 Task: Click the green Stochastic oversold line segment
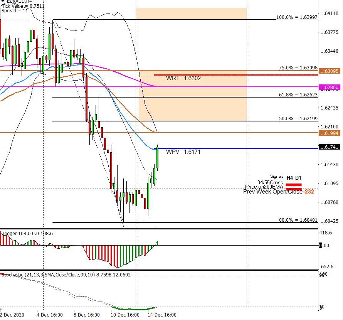133,309
